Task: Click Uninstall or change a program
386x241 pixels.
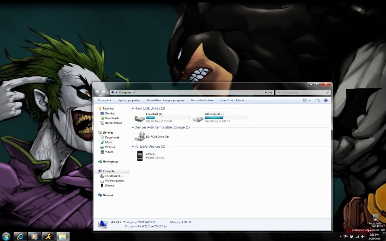Action: pos(165,100)
